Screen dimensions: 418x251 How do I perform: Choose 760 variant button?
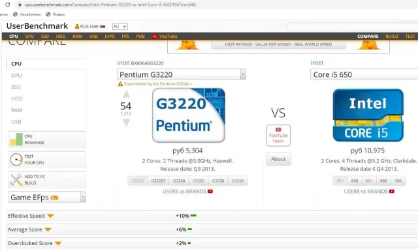coord(398,181)
